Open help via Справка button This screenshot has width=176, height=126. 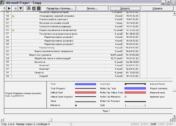(x=157, y=8)
